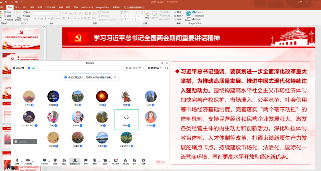Open the meeting Chat icon
The width and height of the screenshot is (321, 171).
pyautogui.click(x=86, y=161)
